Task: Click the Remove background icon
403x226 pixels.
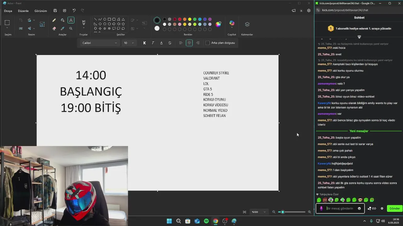Action: point(21,28)
